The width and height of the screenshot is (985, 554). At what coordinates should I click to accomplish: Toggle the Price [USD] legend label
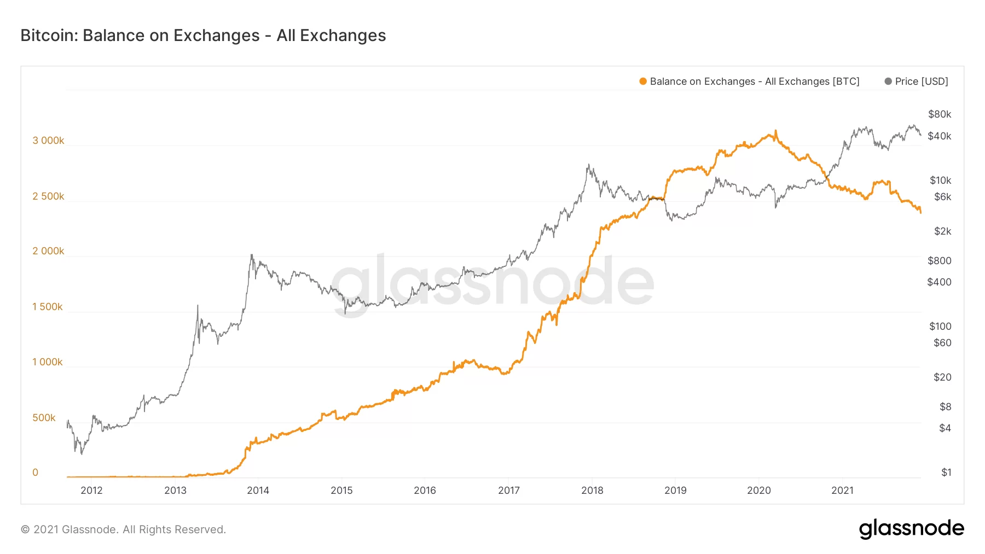(922, 81)
